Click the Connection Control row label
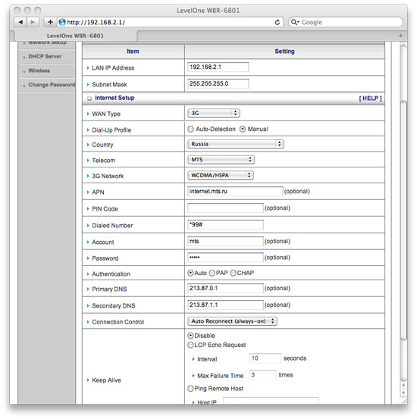Screen dimensions: 417x419 pos(118,322)
